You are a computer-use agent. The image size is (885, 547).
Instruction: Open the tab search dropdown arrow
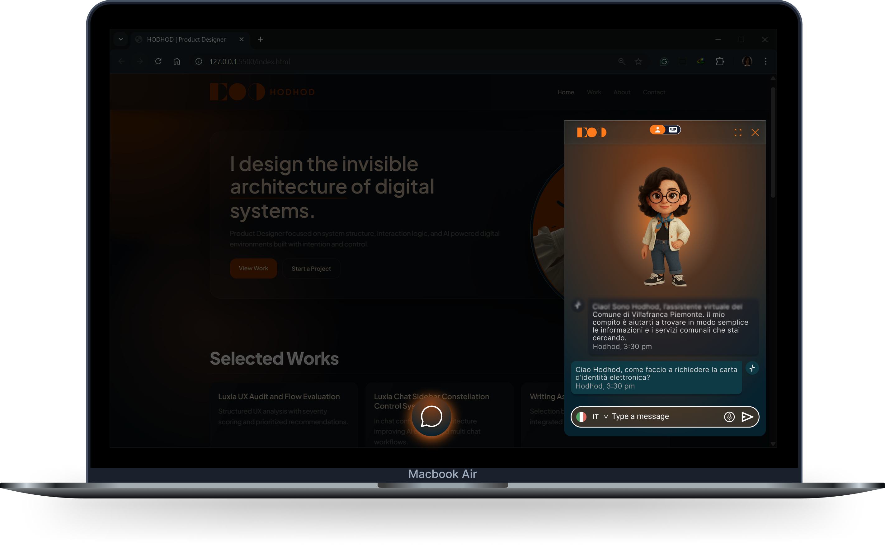tap(120, 39)
